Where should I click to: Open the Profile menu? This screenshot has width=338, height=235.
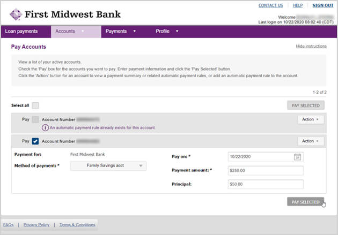[x=167, y=32]
